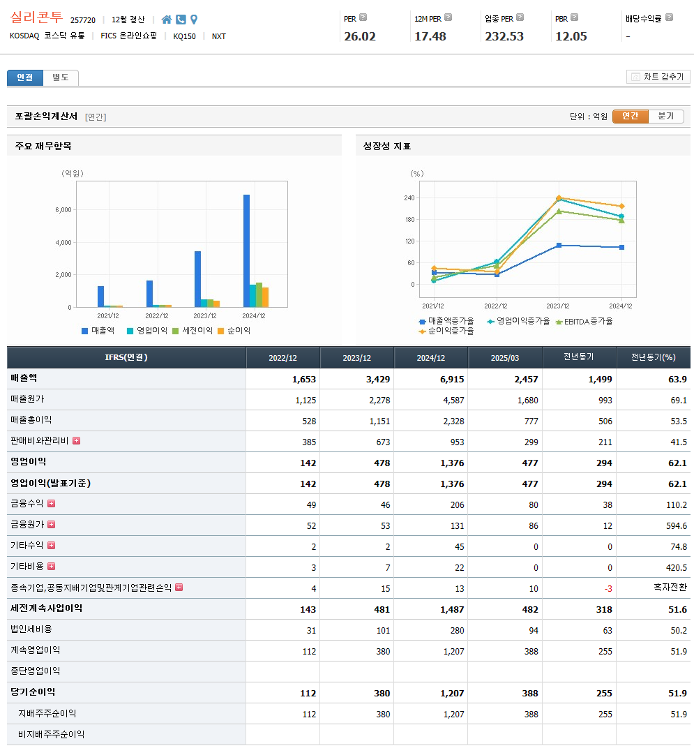
Task: Expand 종속기업,공동지배기업및관계기업관련손익 row
Action: point(179,587)
